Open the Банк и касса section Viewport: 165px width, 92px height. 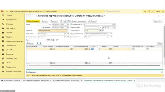pos(10,28)
